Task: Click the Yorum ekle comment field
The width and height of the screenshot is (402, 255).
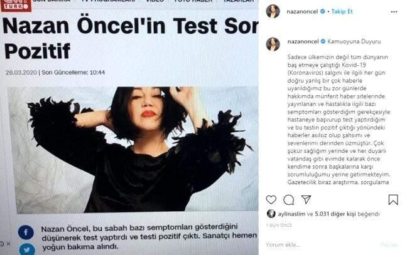Action: [x=283, y=245]
